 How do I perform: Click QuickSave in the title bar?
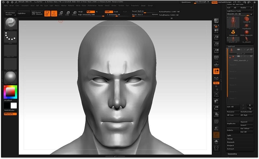coord(186,2)
